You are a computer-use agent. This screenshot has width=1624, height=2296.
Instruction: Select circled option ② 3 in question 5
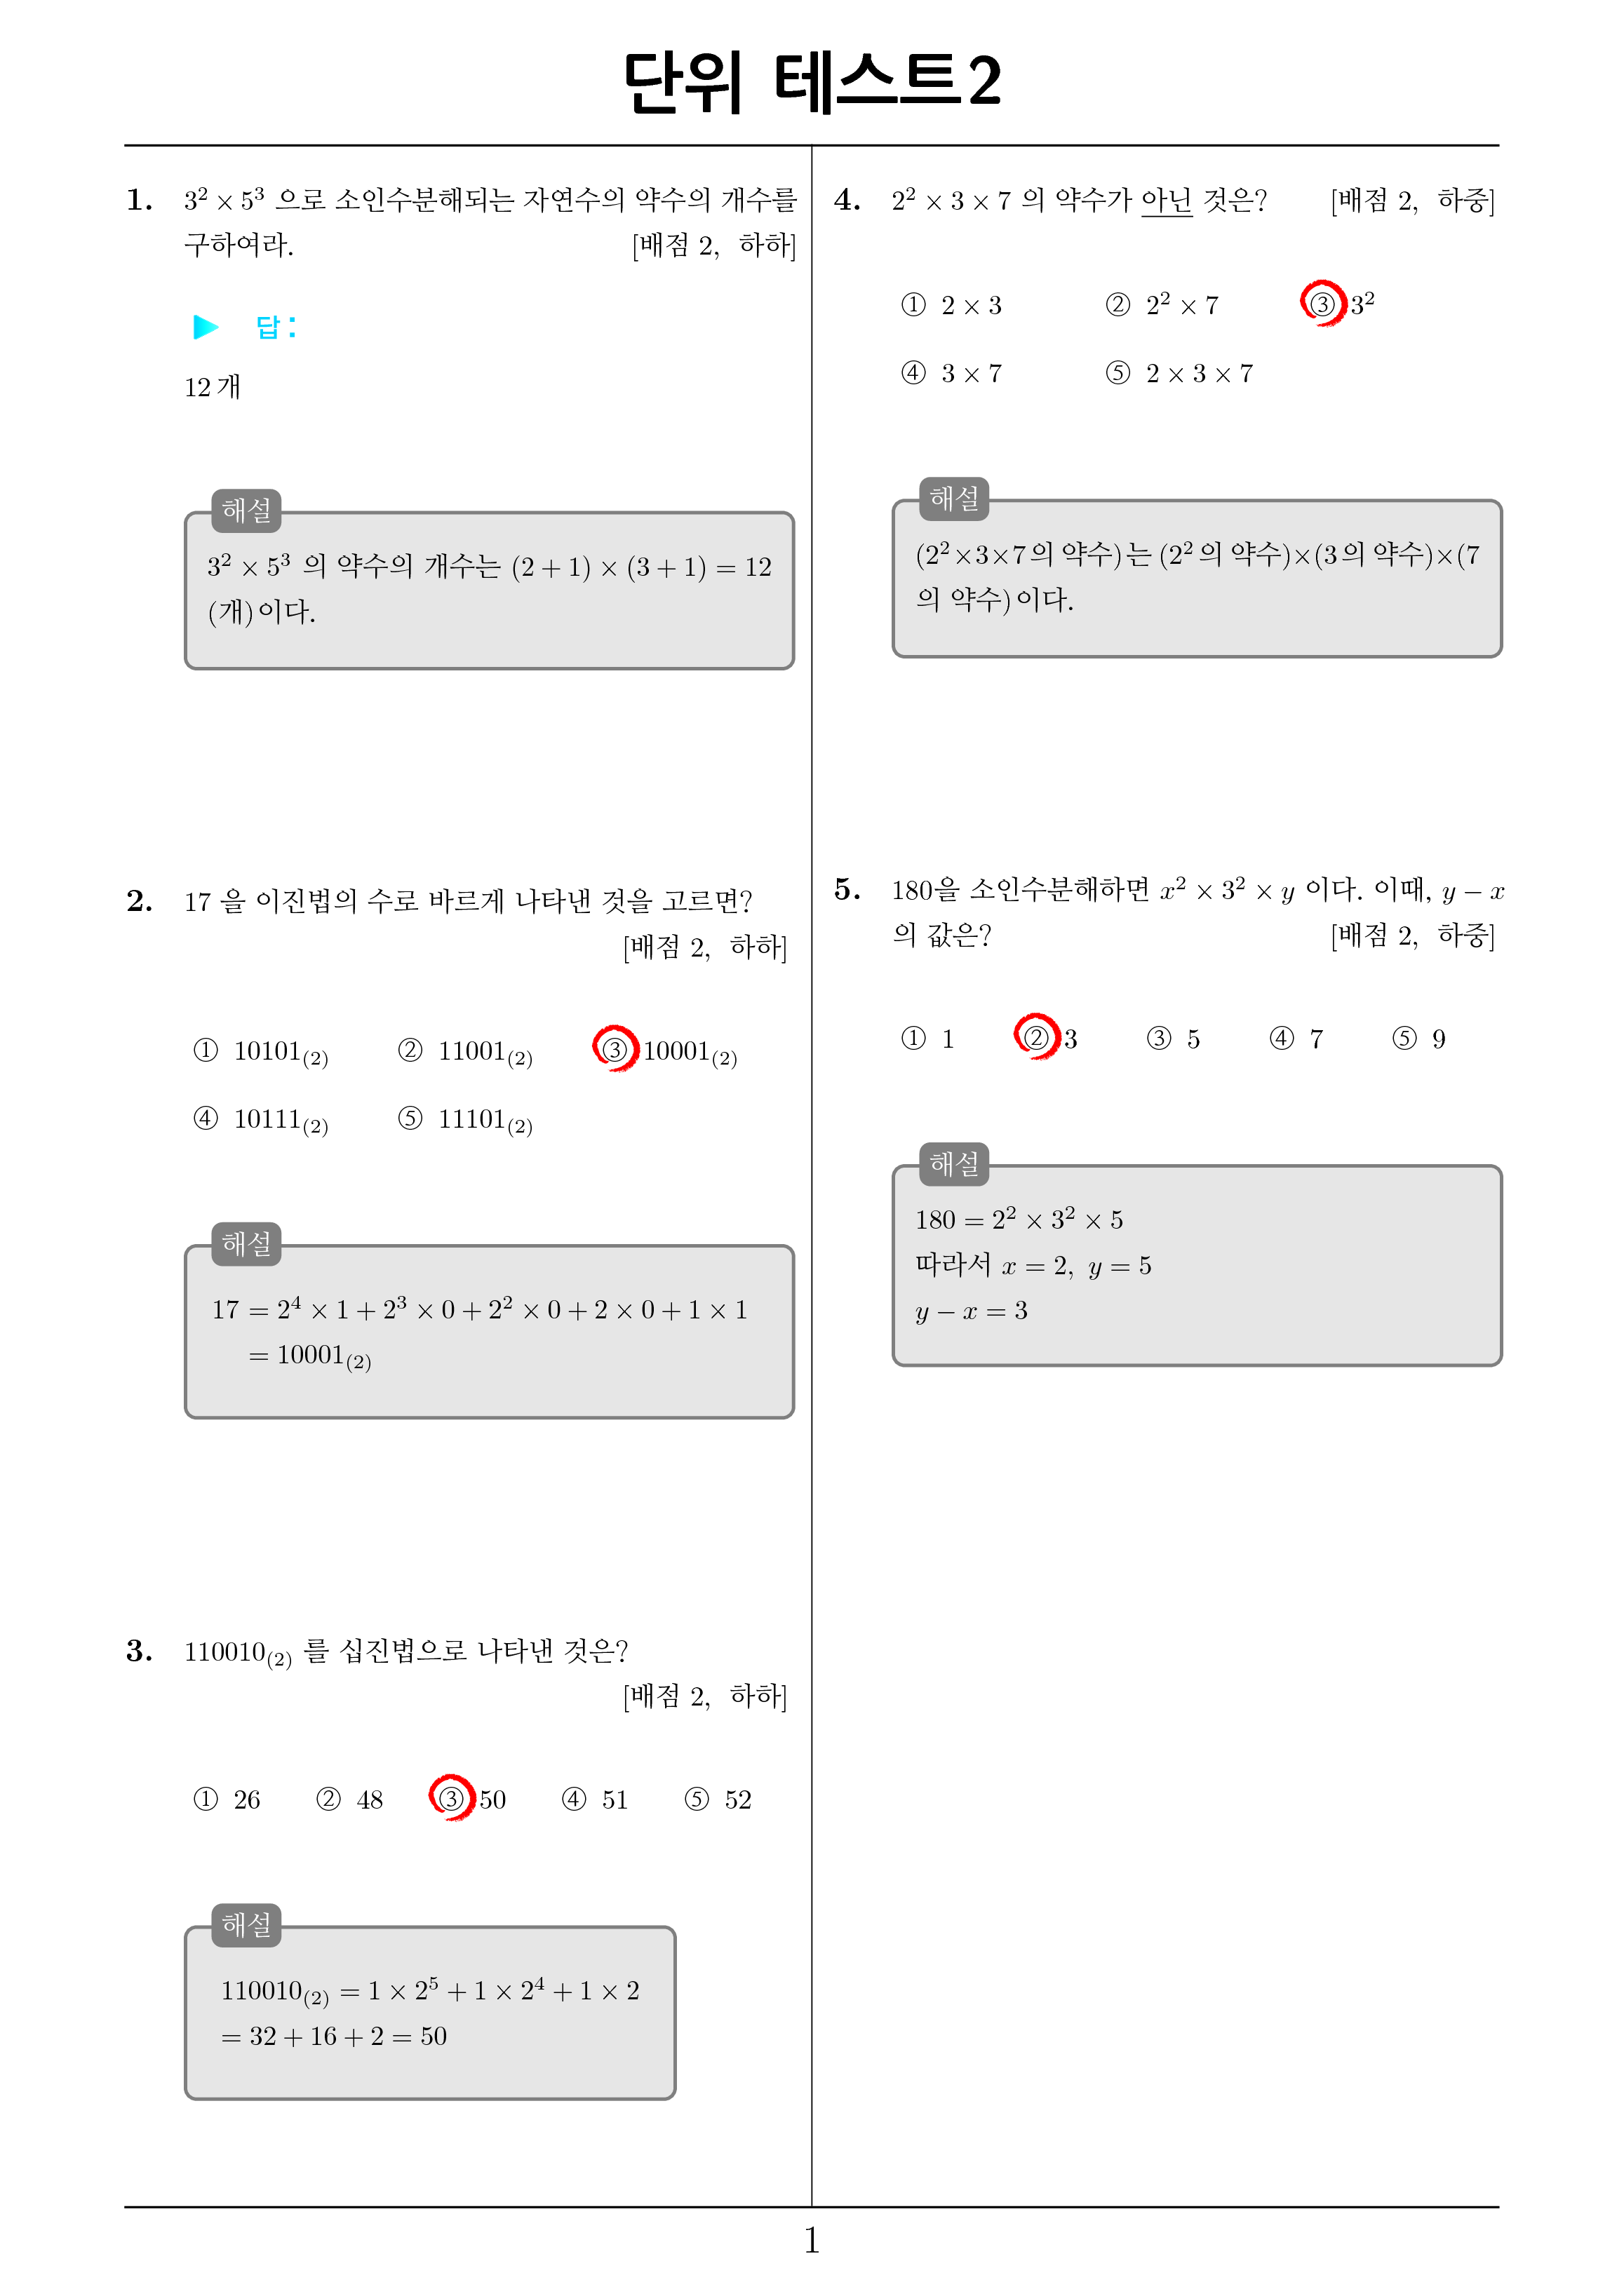coord(1046,1037)
